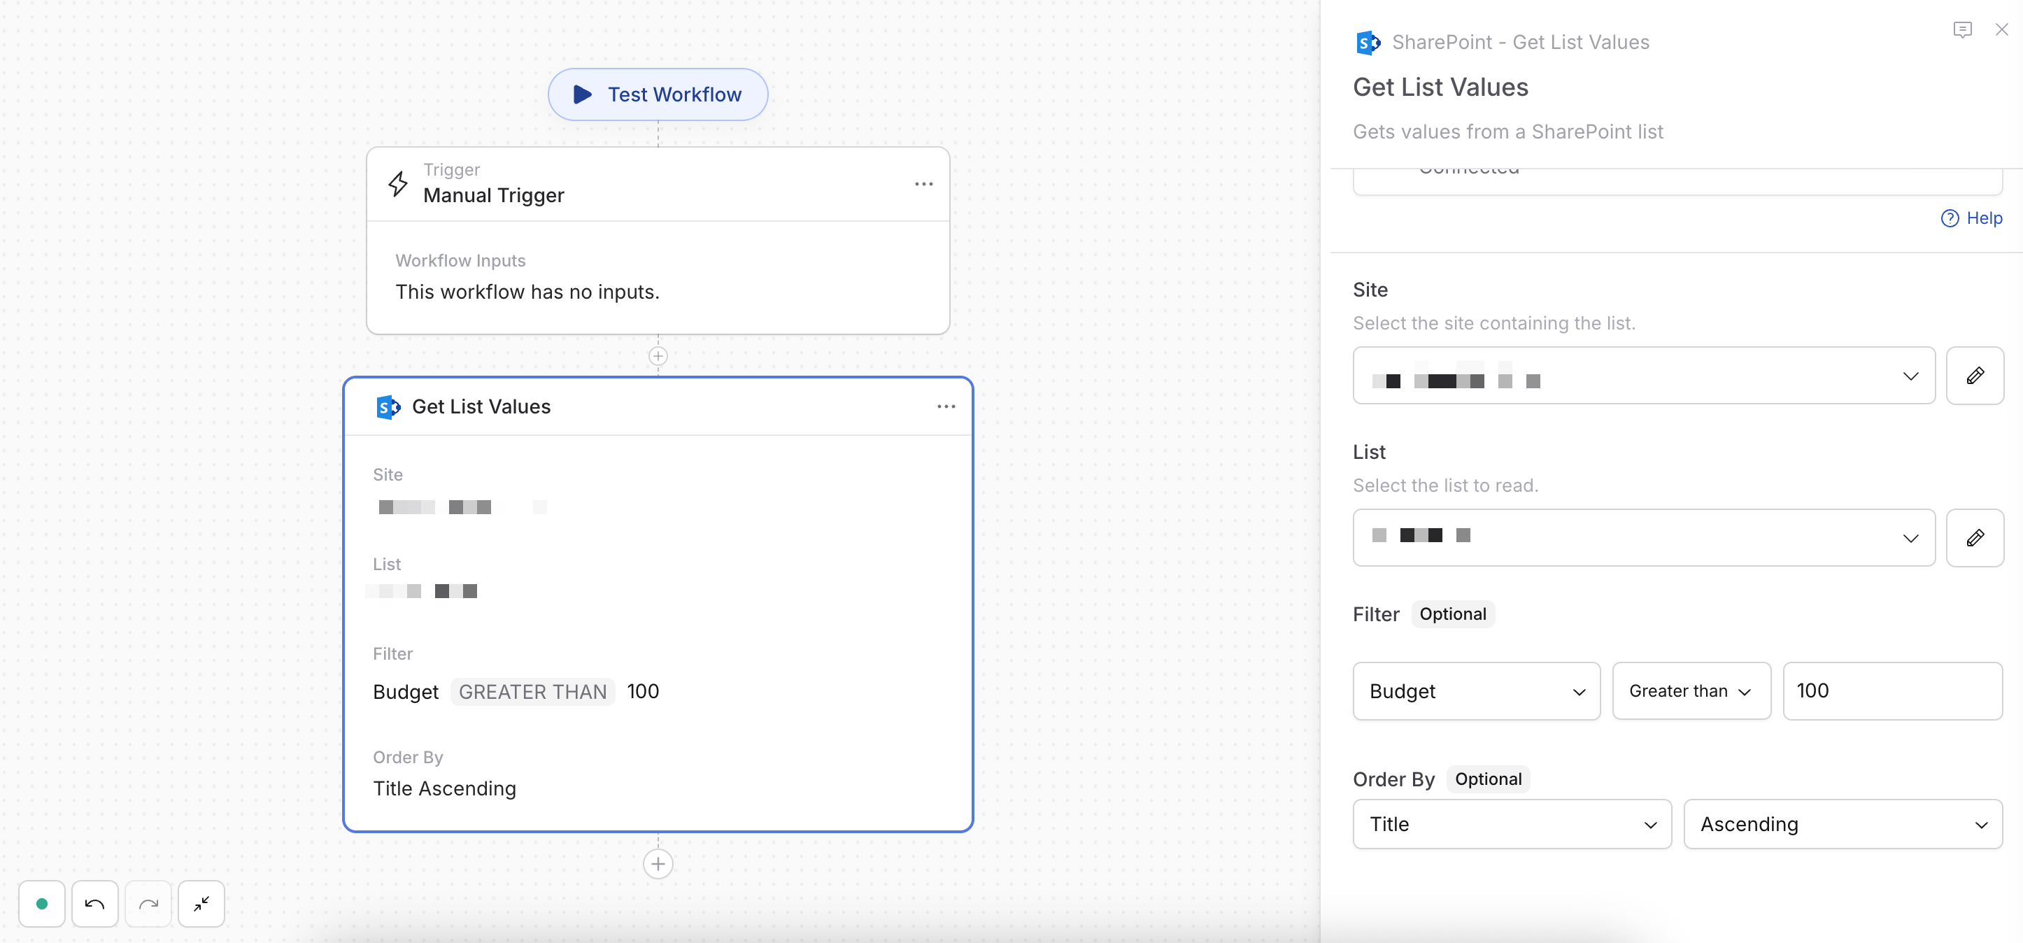Click the green status dot button

[42, 904]
